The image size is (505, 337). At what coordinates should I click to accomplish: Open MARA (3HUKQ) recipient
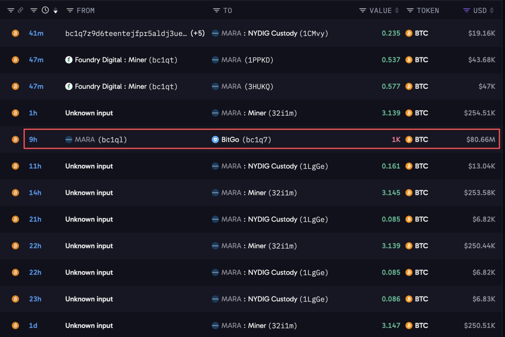(247, 86)
